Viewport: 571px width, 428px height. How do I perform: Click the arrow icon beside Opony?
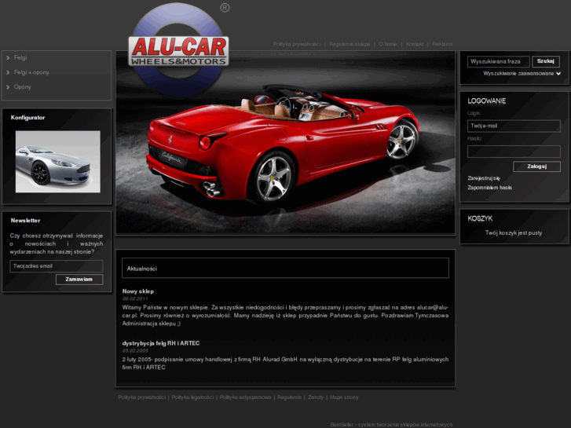click(8, 87)
